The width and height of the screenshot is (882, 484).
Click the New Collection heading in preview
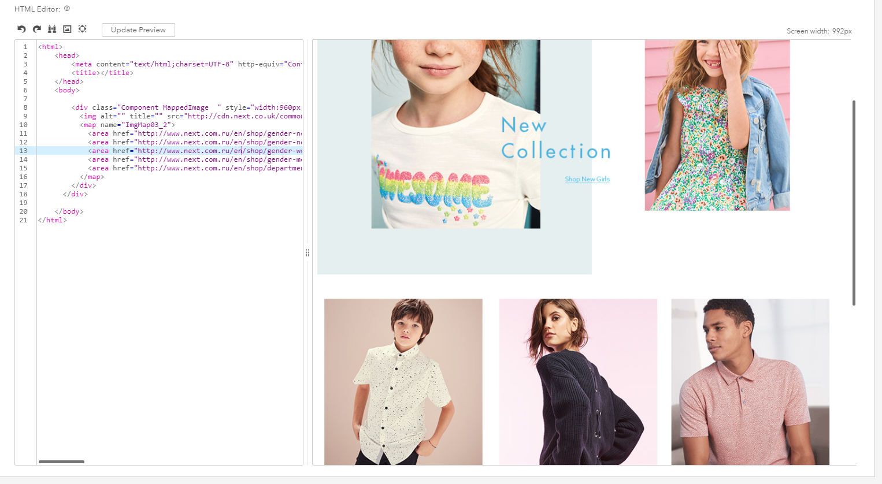click(x=556, y=137)
